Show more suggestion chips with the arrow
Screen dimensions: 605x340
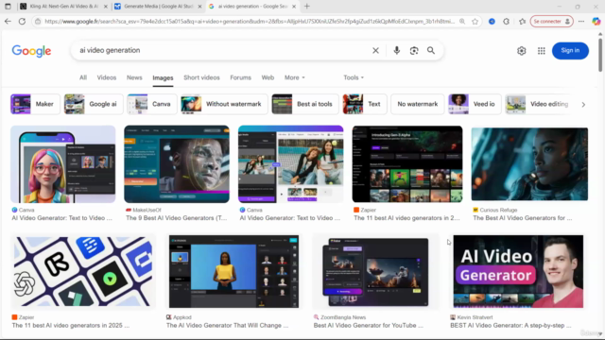click(583, 105)
